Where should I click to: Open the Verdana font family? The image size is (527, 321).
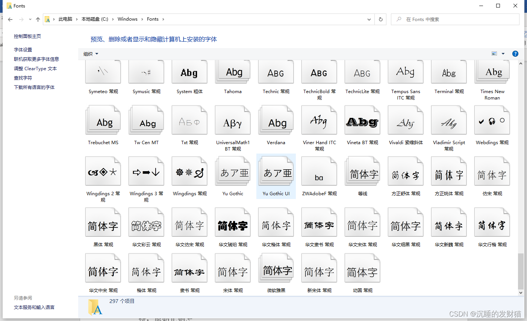(276, 120)
